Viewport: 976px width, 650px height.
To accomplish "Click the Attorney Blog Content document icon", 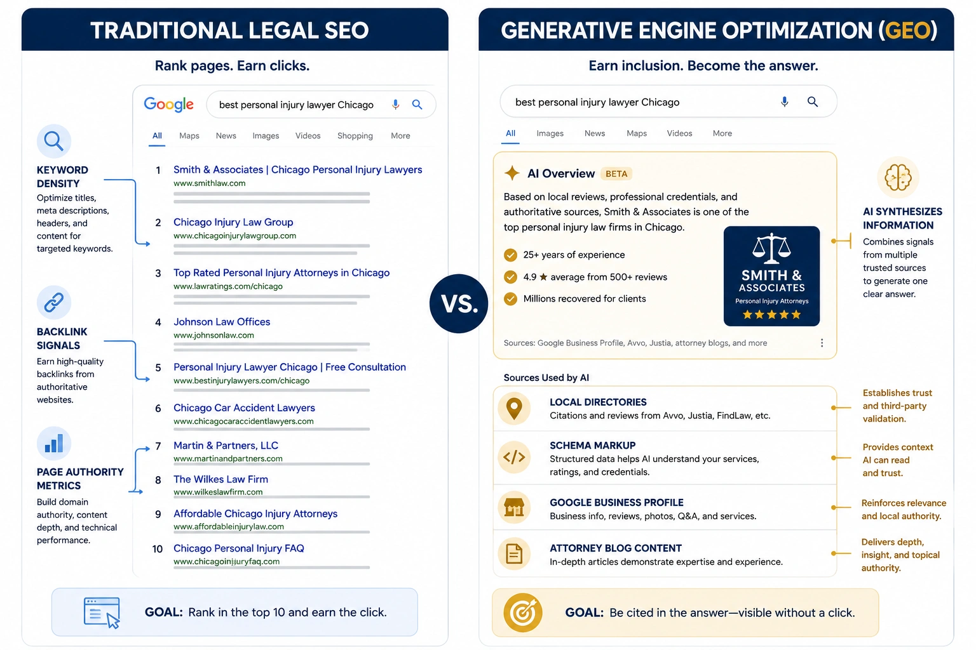I will [514, 554].
